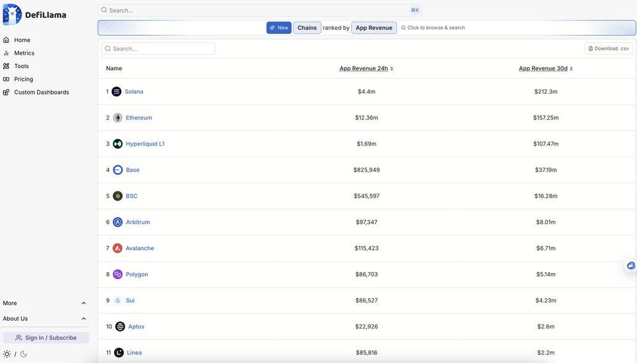
Task: Open the App Revenue metric chip
Action: (374, 28)
